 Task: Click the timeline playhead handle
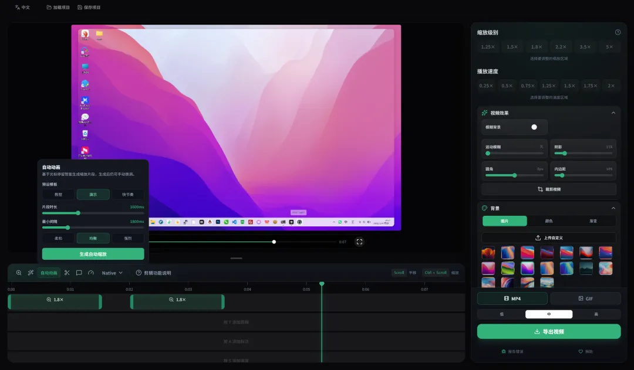coord(322,284)
